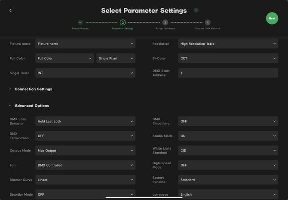This screenshot has height=200, width=288.
Task: Open the Single Pixel dropdown
Action: tap(116, 58)
